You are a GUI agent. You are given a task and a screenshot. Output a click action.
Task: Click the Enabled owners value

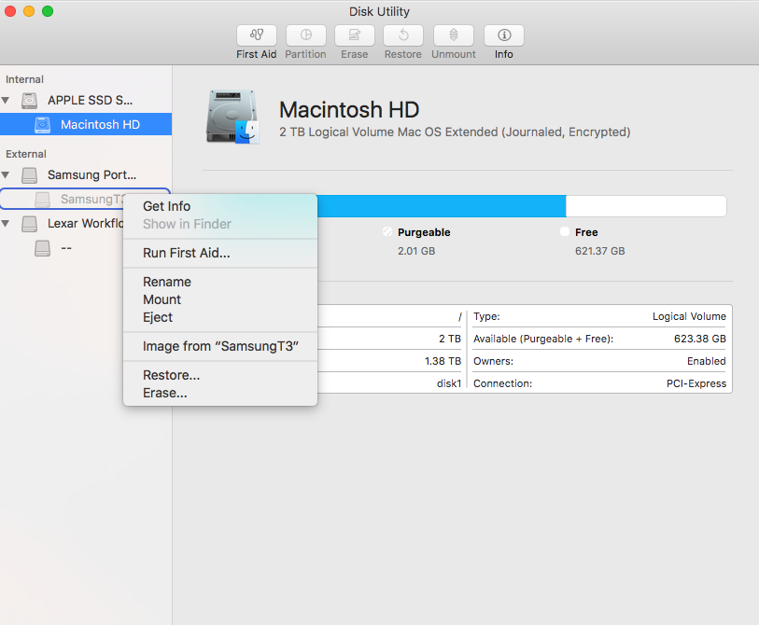pyautogui.click(x=706, y=361)
